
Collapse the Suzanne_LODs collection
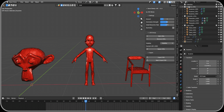183,7
